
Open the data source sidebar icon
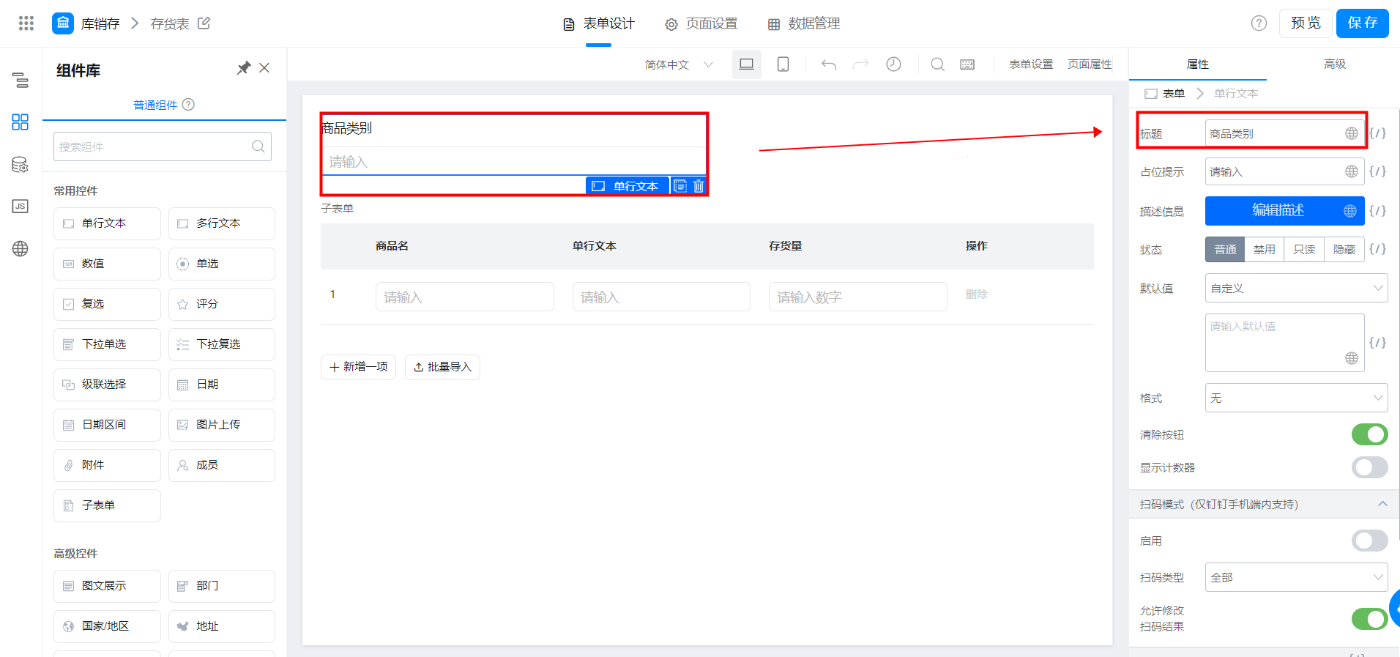tap(21, 165)
